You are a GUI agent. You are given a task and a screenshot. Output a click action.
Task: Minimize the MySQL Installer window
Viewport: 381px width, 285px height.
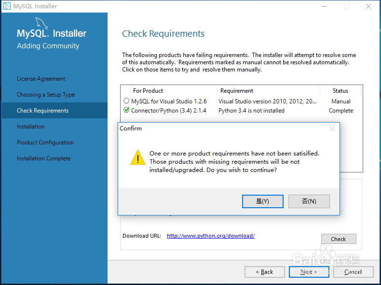point(325,6)
